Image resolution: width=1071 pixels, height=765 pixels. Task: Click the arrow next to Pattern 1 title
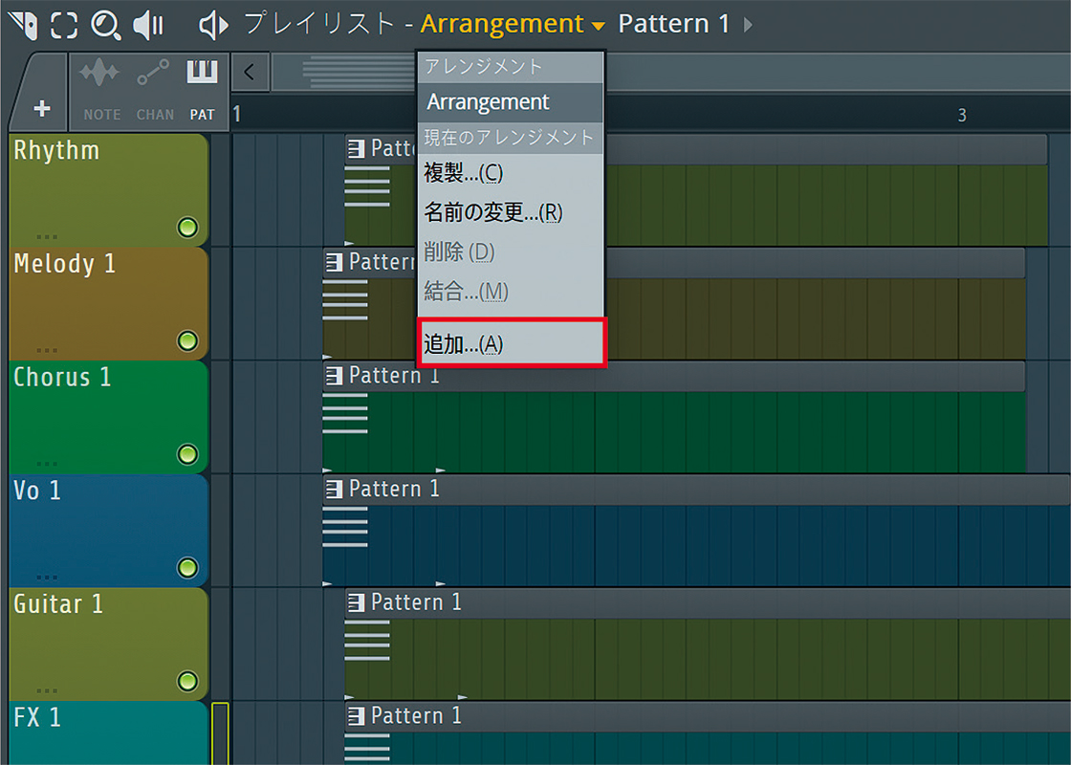point(748,25)
